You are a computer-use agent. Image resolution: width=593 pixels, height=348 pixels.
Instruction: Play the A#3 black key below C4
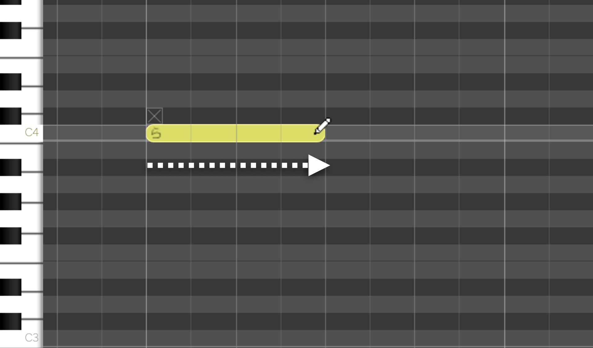pos(11,167)
